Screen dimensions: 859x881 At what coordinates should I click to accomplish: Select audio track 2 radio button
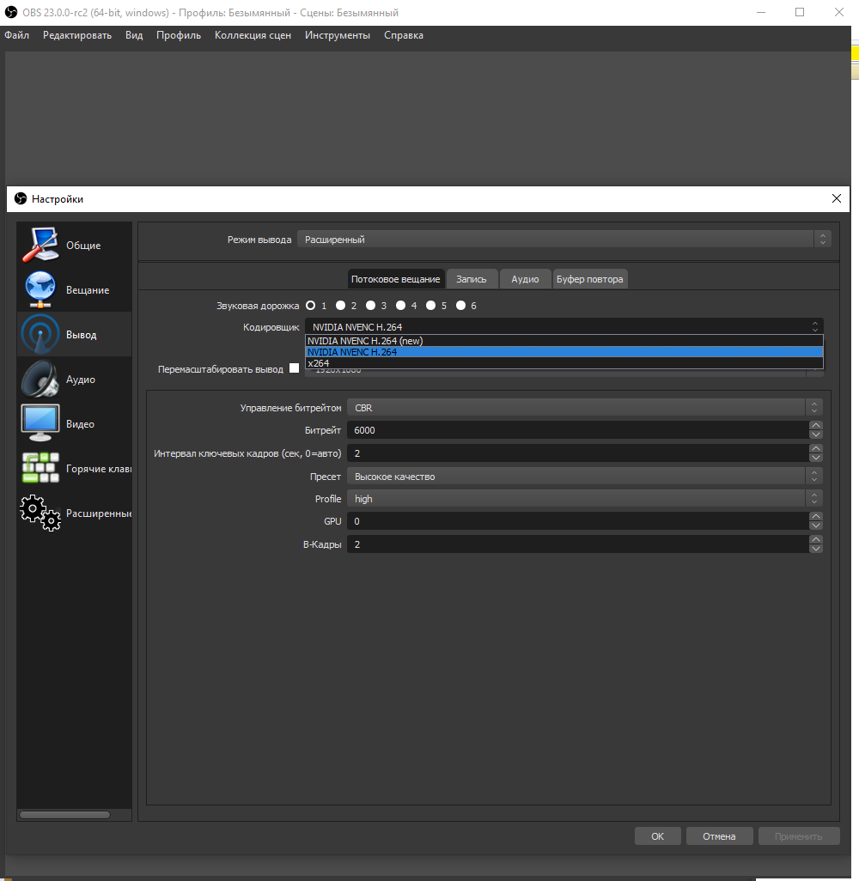[x=340, y=306]
